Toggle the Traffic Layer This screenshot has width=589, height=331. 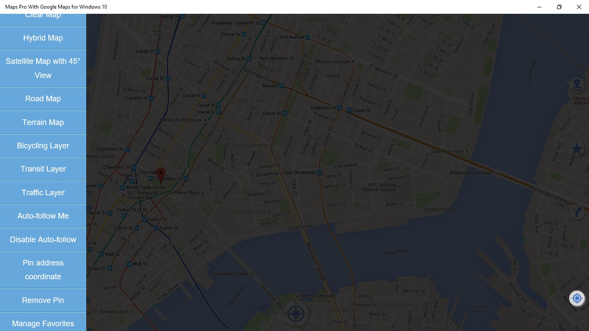tap(43, 193)
